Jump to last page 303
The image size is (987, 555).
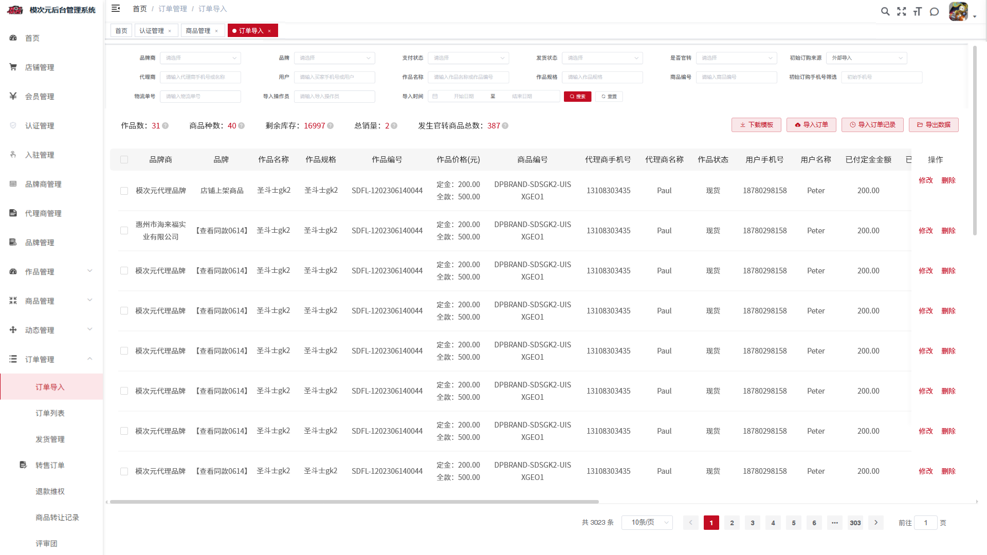click(x=855, y=523)
